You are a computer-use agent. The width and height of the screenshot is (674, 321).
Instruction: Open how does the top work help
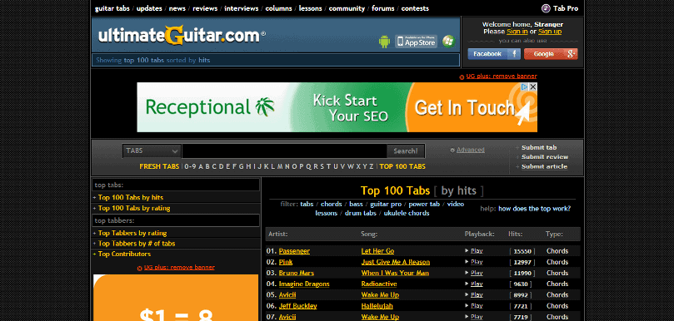click(x=535, y=209)
